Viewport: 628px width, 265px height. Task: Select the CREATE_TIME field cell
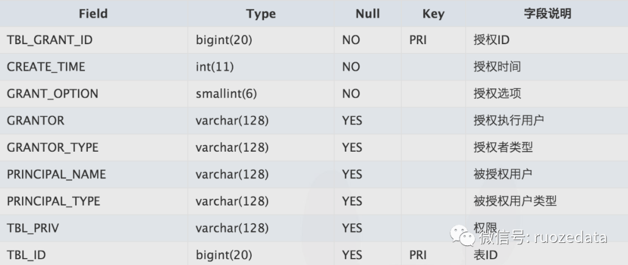tap(46, 67)
